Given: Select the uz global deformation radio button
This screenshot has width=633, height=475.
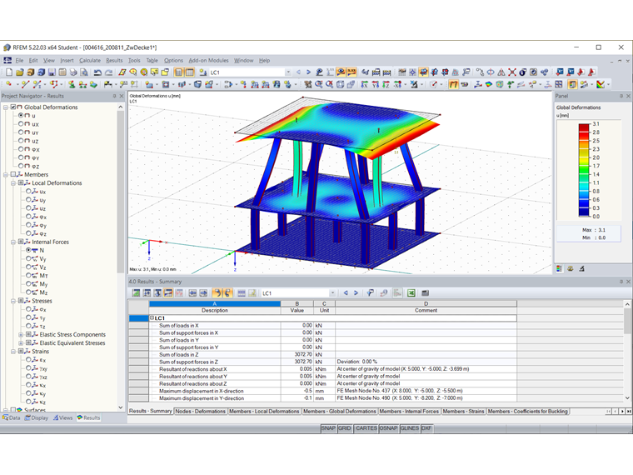Looking at the screenshot, I should point(21,141).
